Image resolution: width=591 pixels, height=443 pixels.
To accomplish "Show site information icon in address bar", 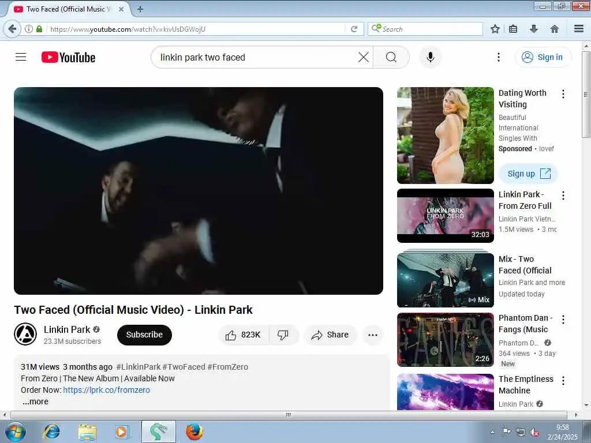I will (x=29, y=29).
